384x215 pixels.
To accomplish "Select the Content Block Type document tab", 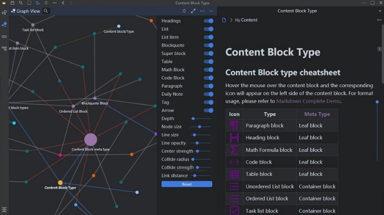I will click(x=297, y=11).
